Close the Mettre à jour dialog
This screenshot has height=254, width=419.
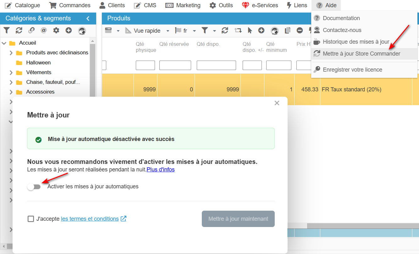(x=277, y=103)
